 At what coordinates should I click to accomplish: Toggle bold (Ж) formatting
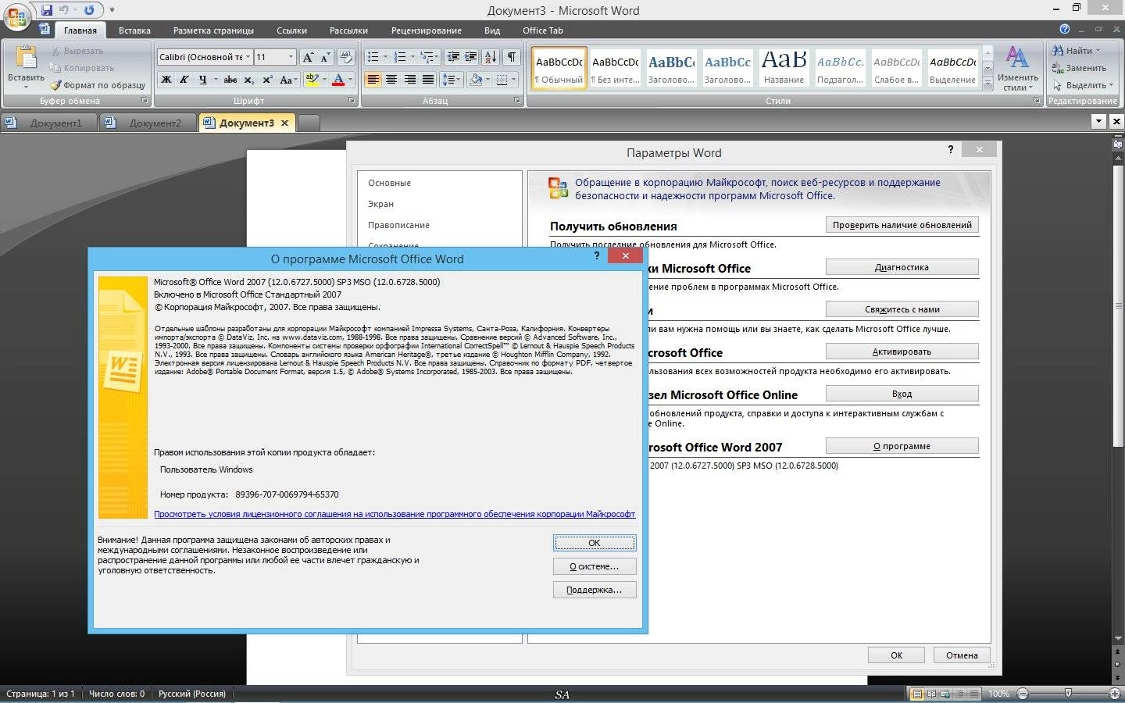pyautogui.click(x=166, y=80)
